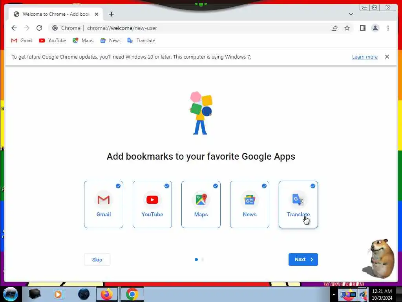Open the Gmail bookmark in bookmarks bar
This screenshot has width=402, height=302.
tap(22, 41)
